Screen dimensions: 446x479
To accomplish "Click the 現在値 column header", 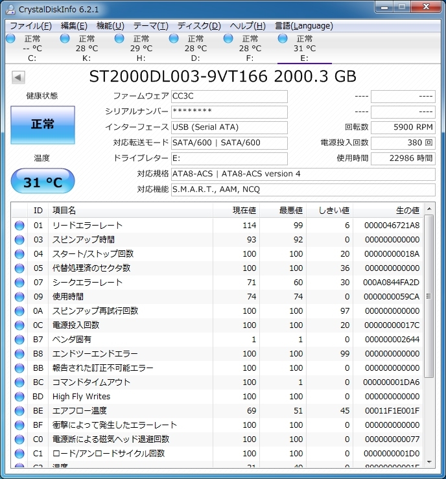I will click(237, 211).
